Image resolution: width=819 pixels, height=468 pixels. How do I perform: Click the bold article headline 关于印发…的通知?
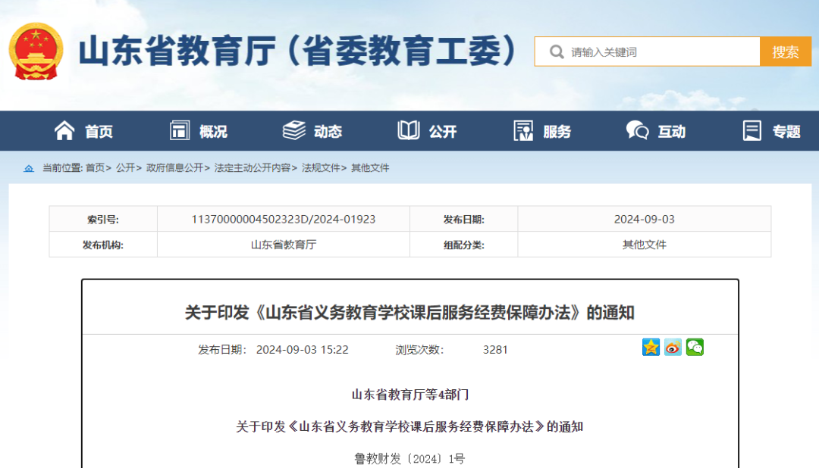tap(409, 313)
